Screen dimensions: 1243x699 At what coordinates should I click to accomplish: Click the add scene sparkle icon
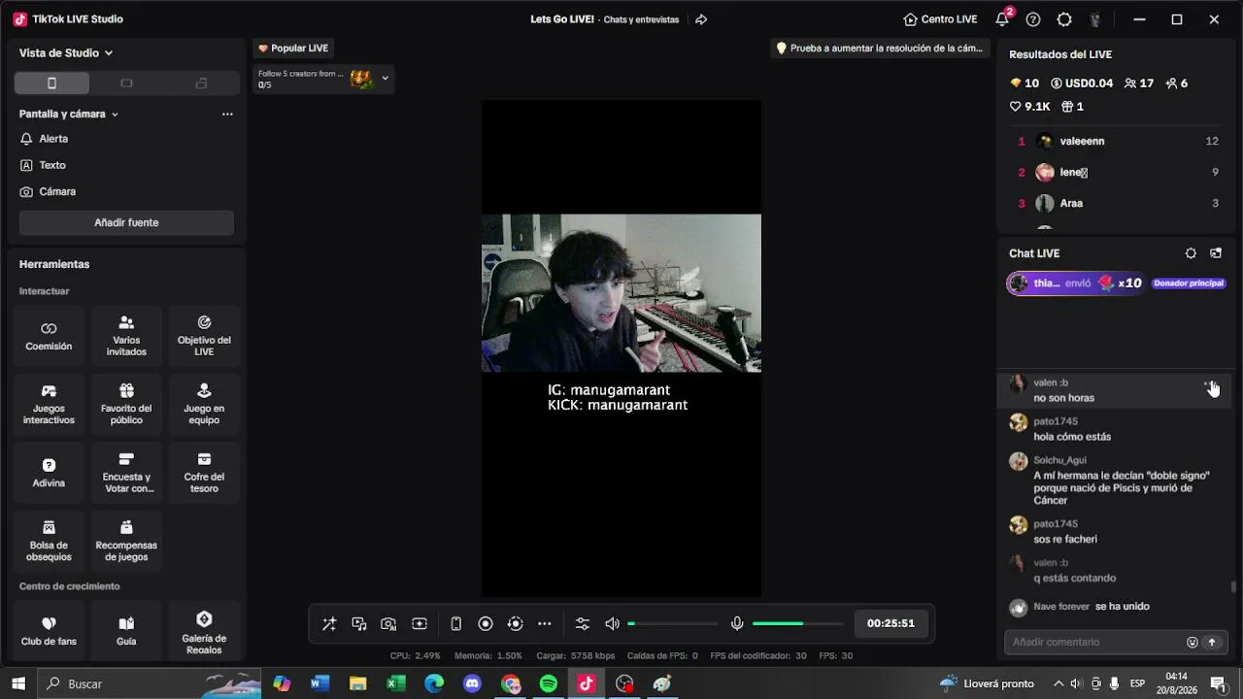coord(420,624)
